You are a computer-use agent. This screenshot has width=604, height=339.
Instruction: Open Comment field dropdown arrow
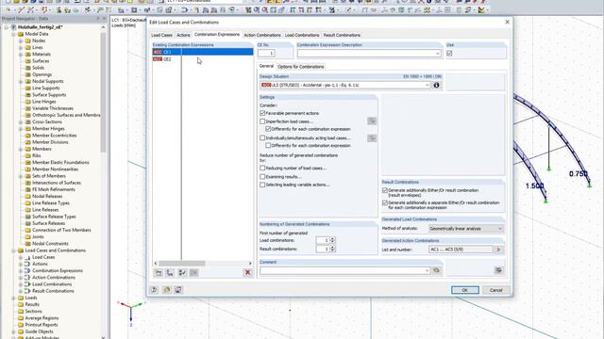427,270
